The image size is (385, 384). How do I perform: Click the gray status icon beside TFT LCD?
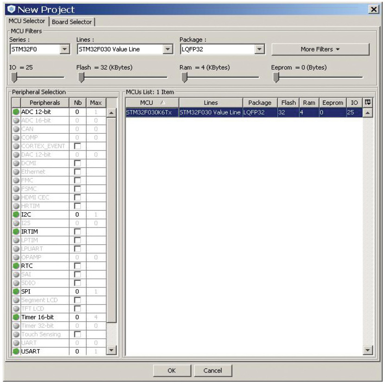(16, 308)
